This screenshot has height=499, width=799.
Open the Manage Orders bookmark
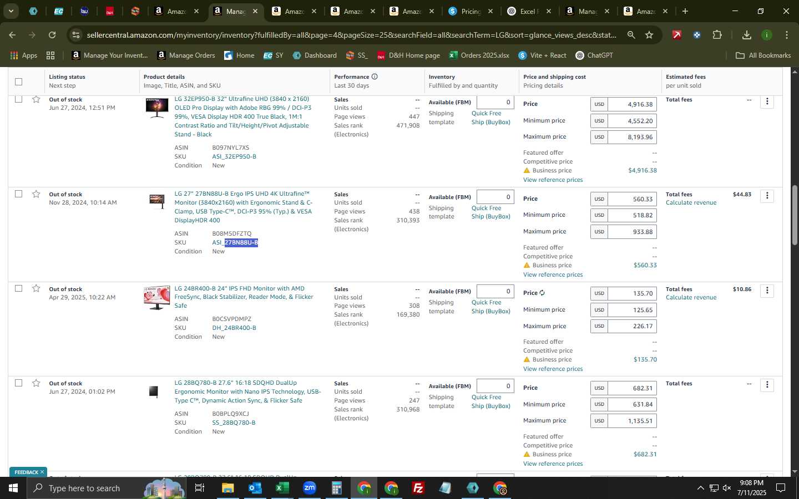(x=186, y=55)
